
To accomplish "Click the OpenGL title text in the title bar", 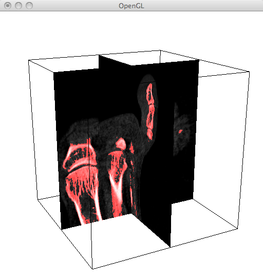I will [131, 6].
